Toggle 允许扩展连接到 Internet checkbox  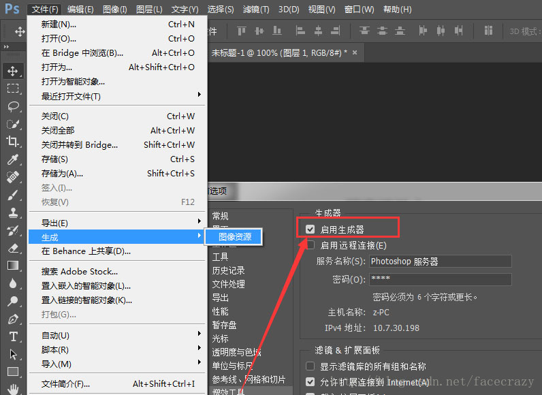coord(310,382)
